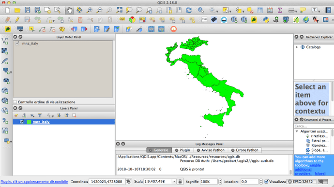Refresh the map canvas

tap(189, 10)
